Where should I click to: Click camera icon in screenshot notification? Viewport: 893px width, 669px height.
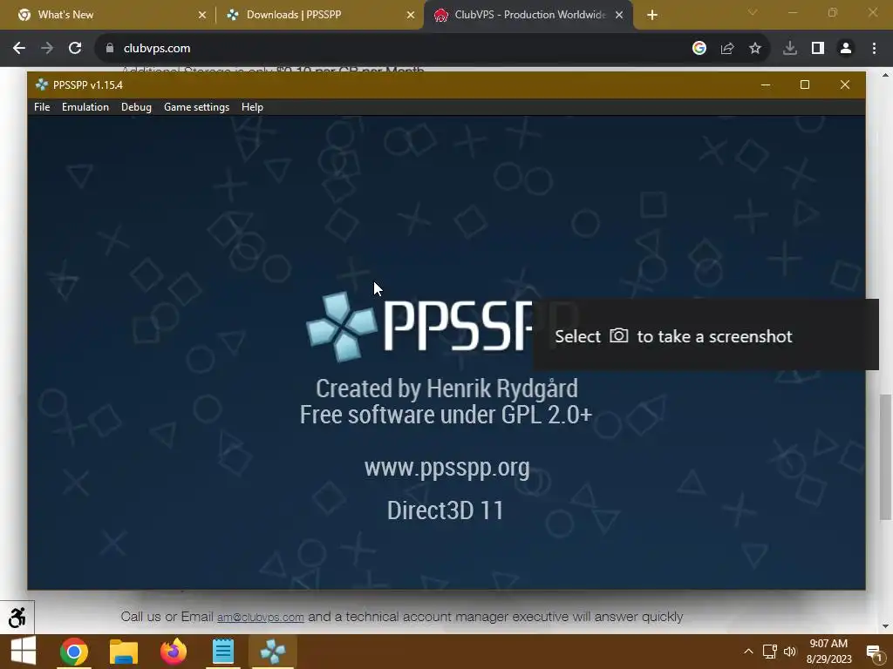pyautogui.click(x=618, y=335)
